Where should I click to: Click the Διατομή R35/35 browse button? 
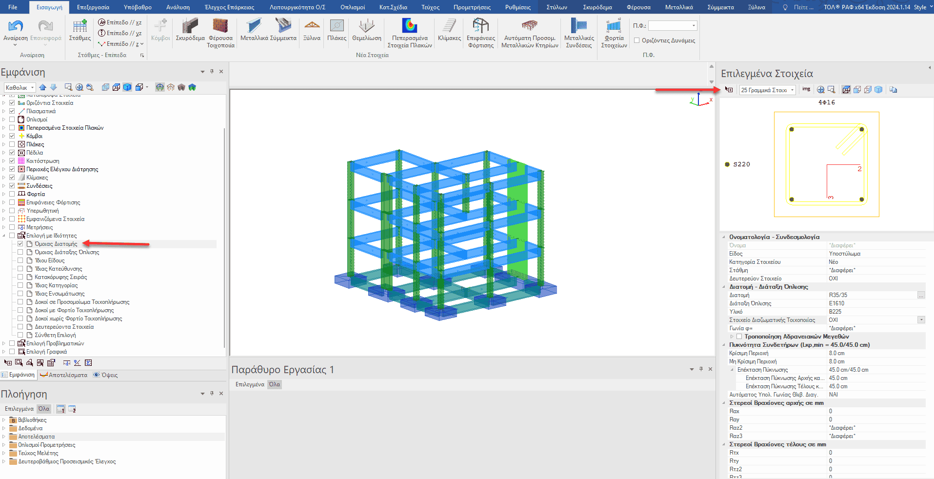[x=921, y=295]
